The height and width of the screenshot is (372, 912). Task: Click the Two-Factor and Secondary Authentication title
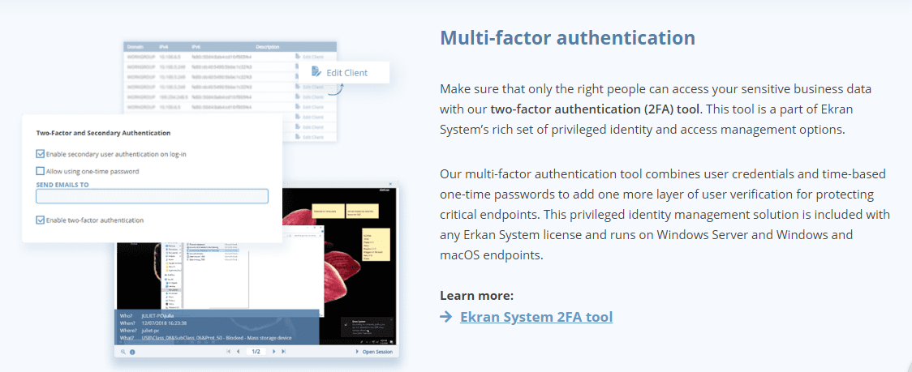point(103,133)
